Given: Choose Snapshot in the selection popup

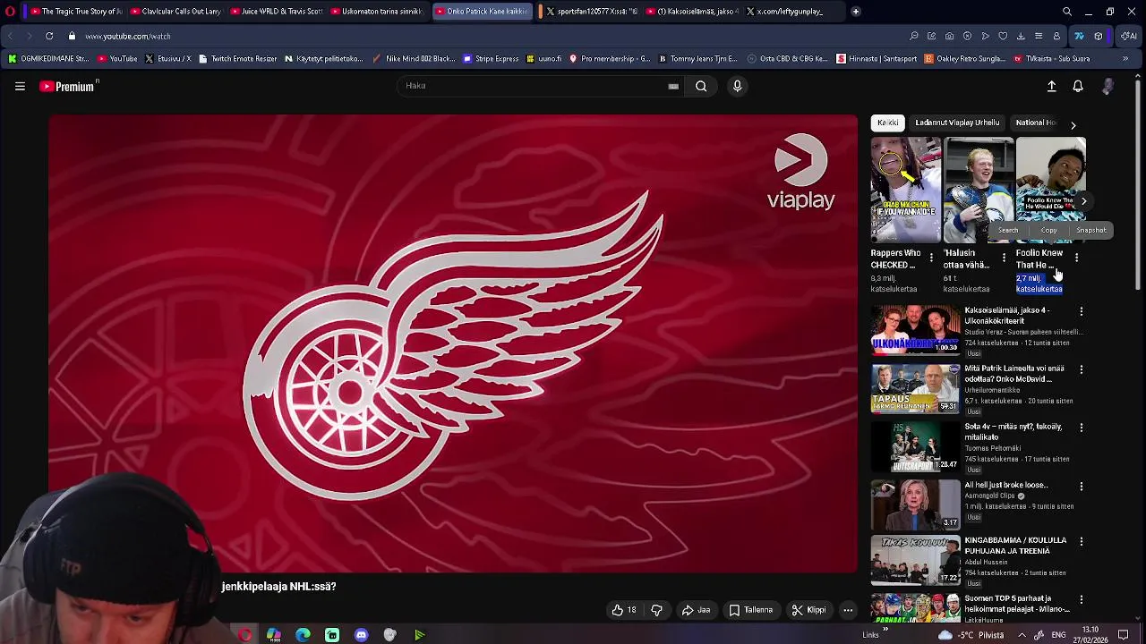Looking at the screenshot, I should 1090,230.
